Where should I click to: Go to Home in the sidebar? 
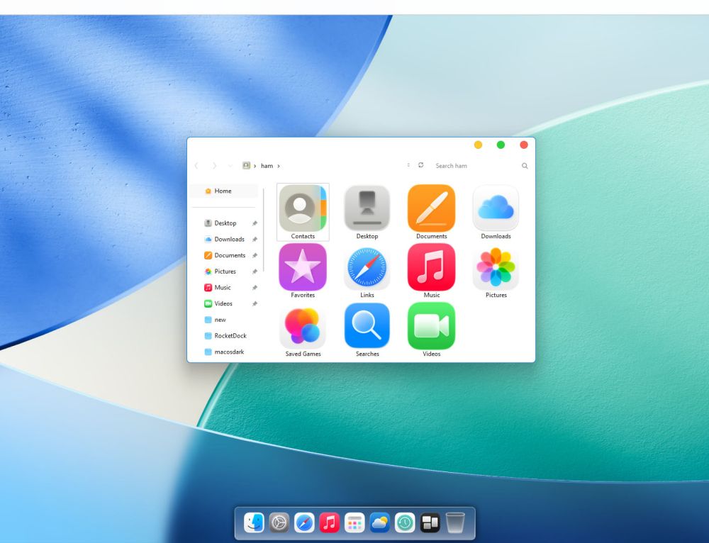[222, 190]
